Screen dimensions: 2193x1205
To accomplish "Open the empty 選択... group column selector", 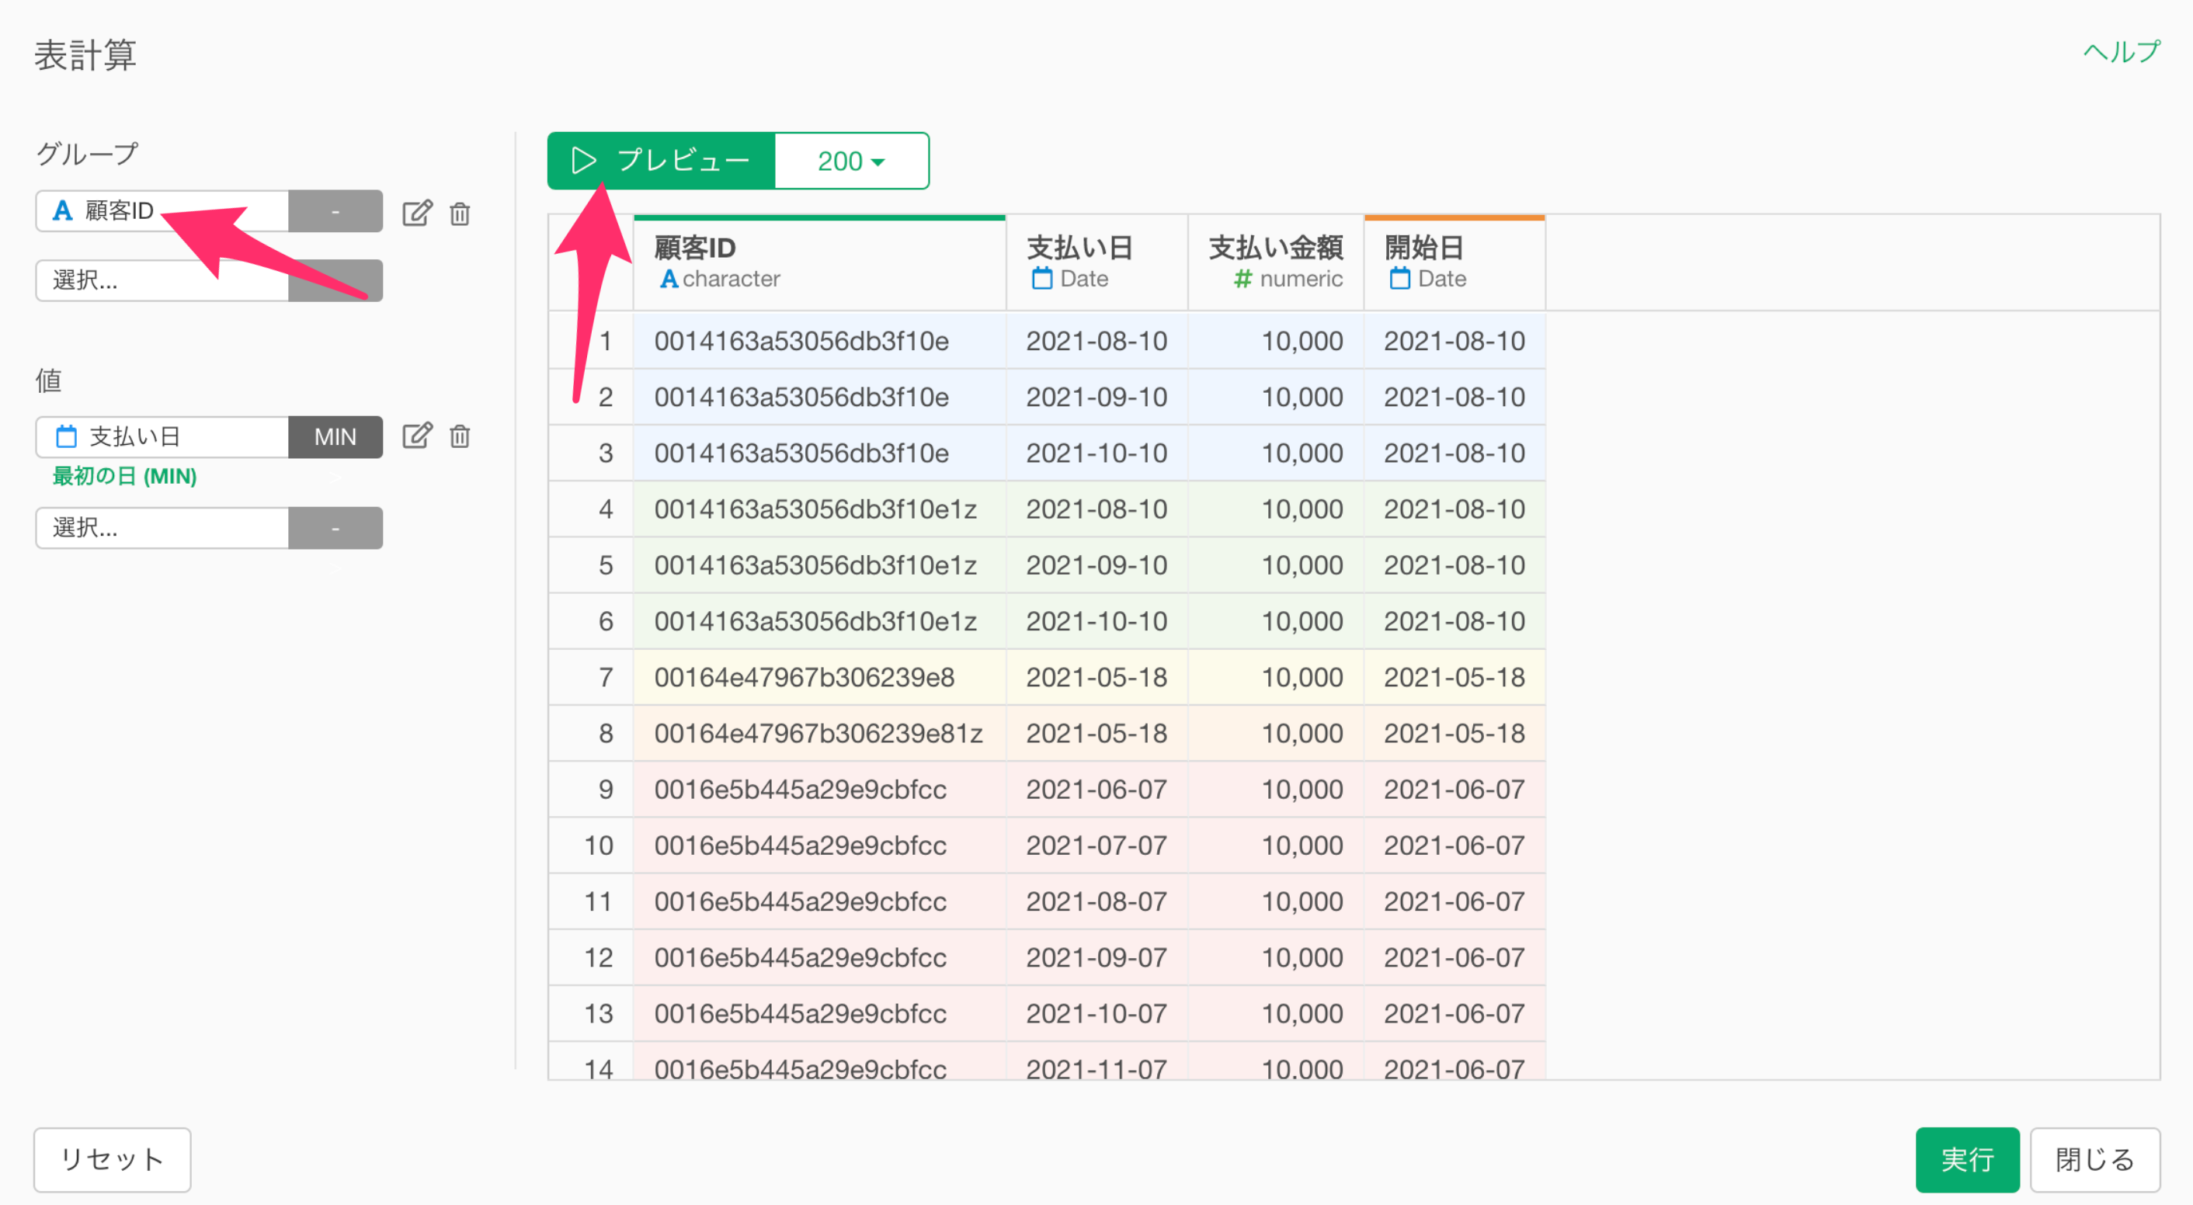I will [x=162, y=281].
